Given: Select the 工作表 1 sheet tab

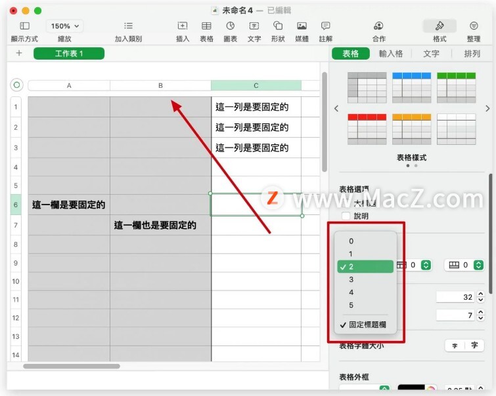Looking at the screenshot, I should coord(69,53).
